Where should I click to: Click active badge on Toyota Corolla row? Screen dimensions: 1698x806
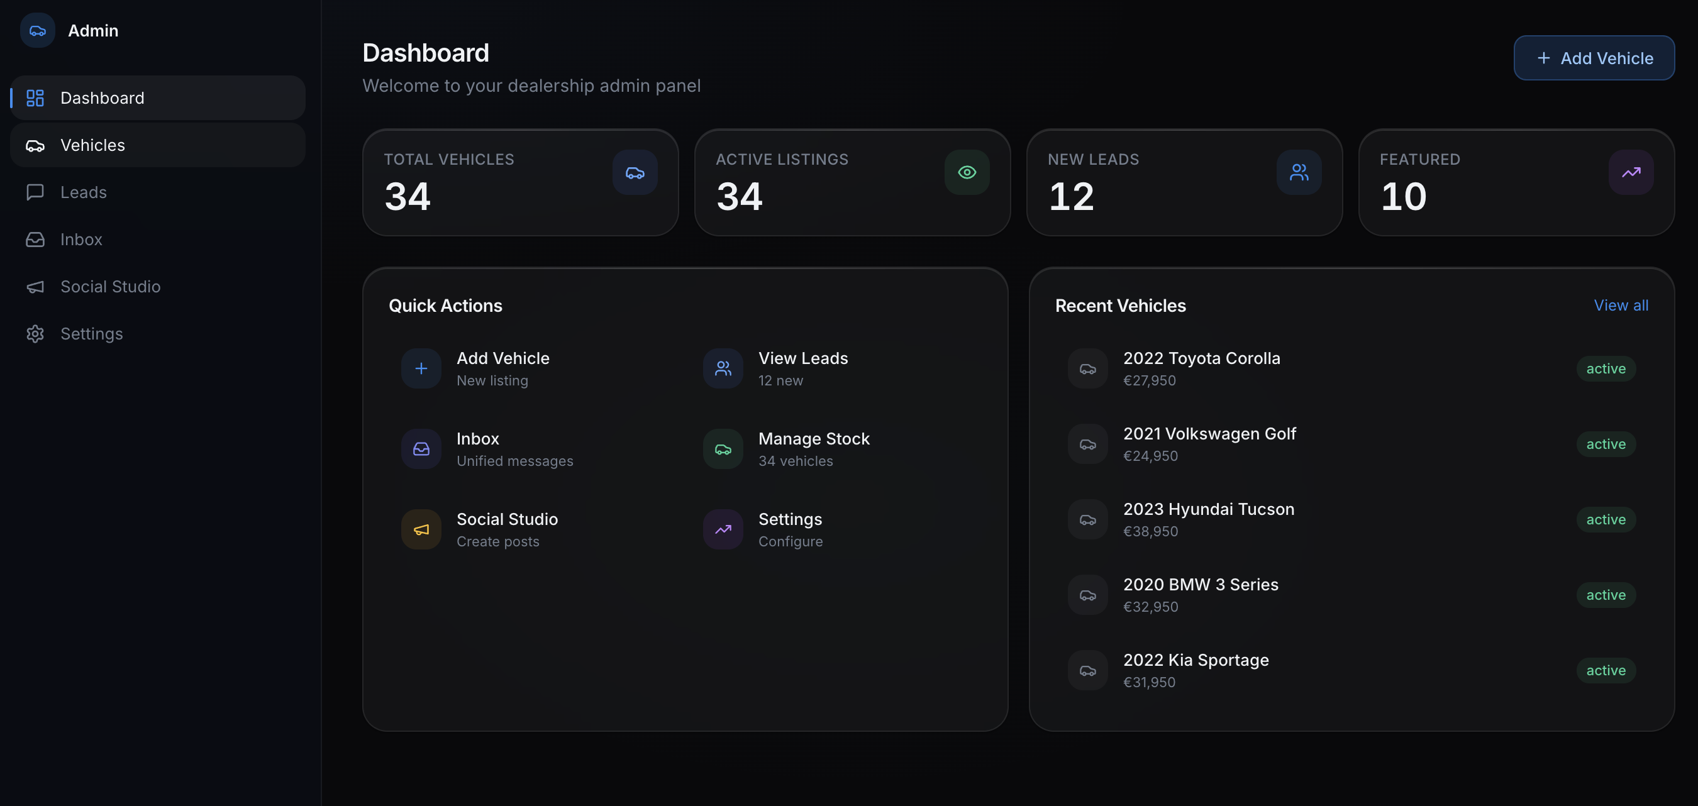point(1606,368)
